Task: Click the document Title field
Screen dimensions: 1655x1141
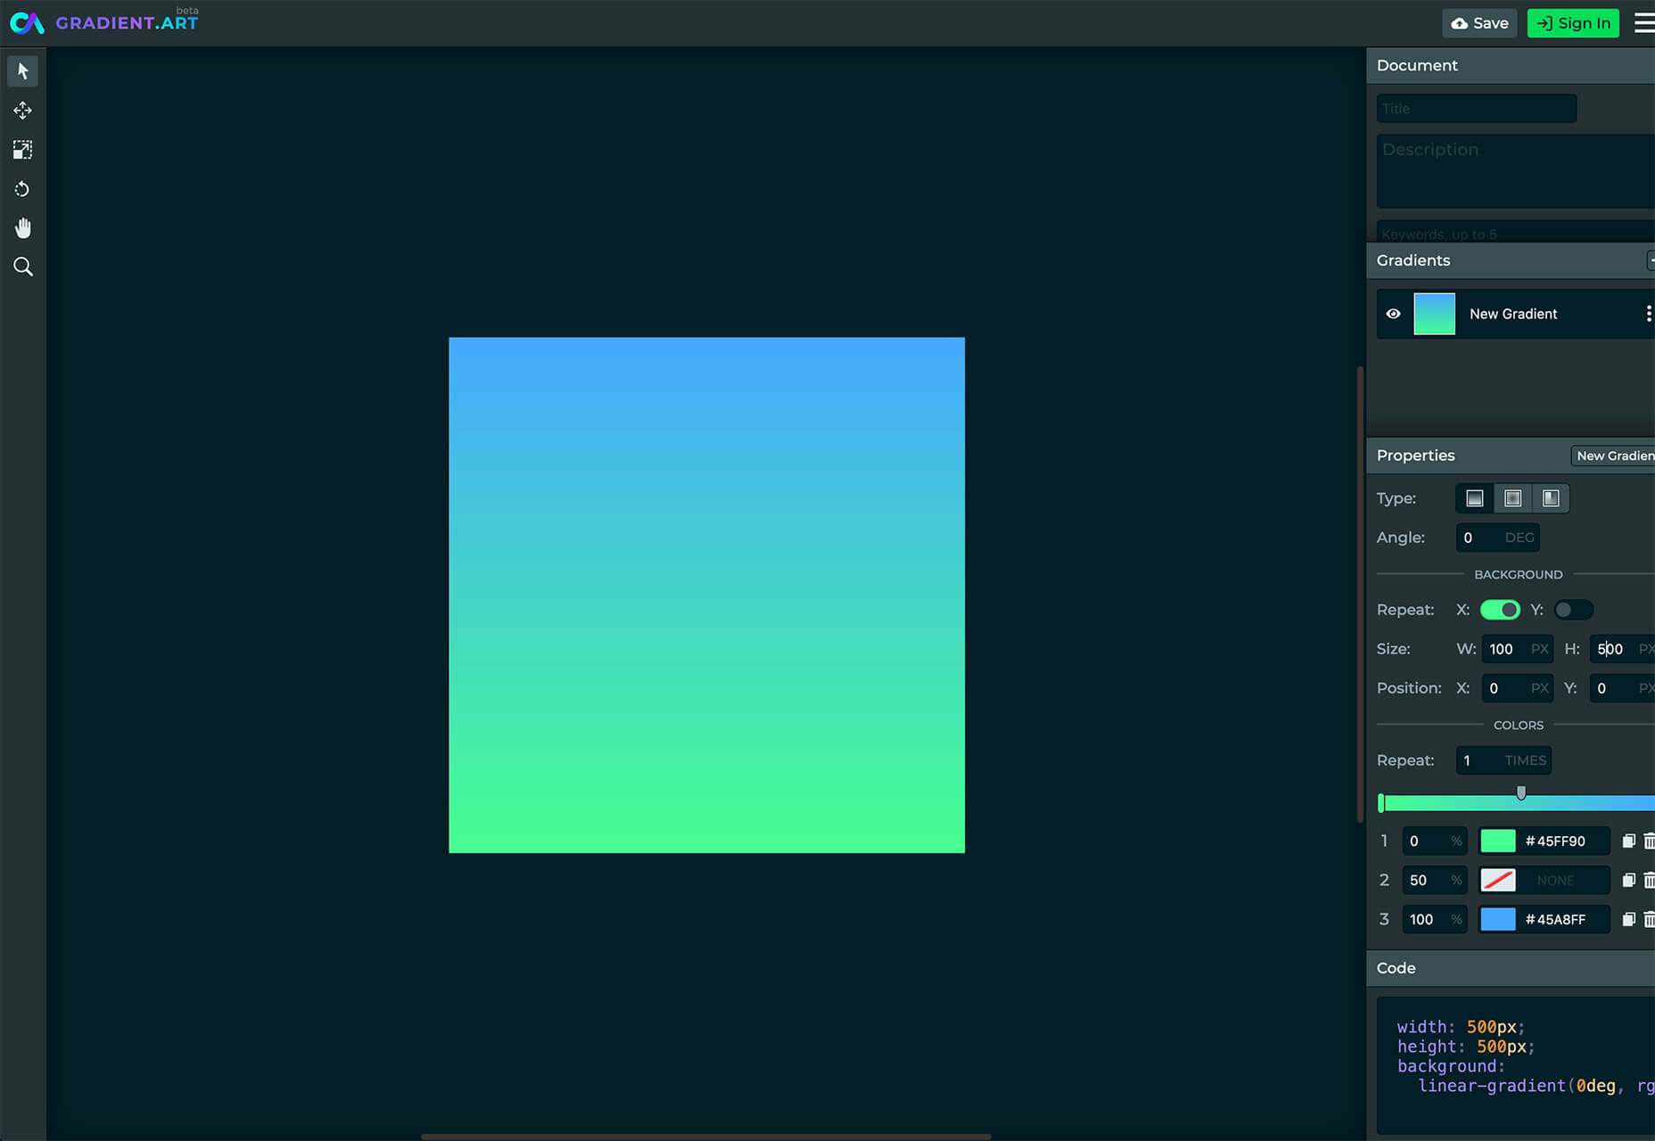Action: pos(1477,109)
